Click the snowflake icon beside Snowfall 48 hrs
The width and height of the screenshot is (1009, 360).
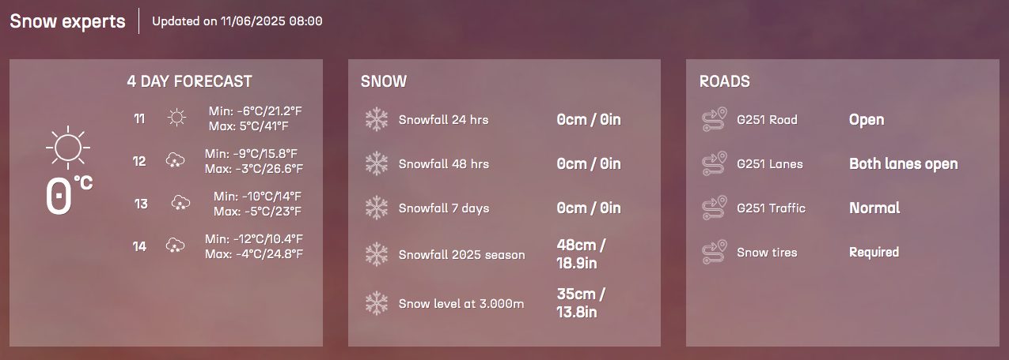coord(376,164)
